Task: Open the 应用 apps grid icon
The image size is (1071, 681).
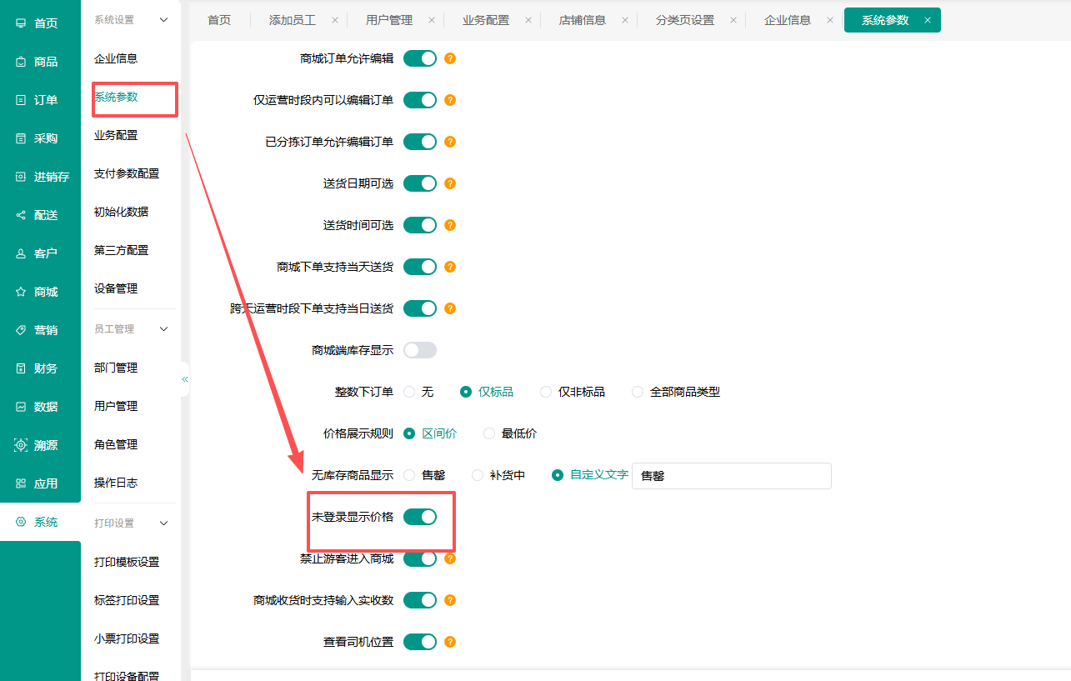Action: click(21, 483)
